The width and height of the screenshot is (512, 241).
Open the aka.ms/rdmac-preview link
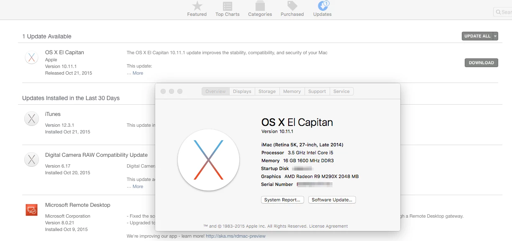pyautogui.click(x=236, y=236)
